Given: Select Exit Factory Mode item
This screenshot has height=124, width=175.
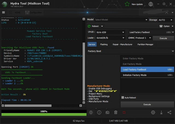Looking at the screenshot, I should click(147, 64).
